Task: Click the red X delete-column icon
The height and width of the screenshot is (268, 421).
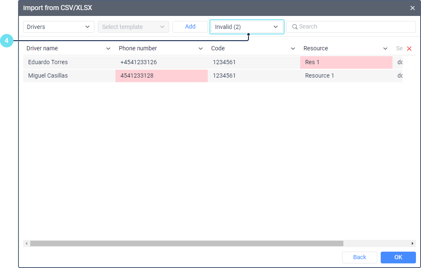Action: [x=409, y=49]
